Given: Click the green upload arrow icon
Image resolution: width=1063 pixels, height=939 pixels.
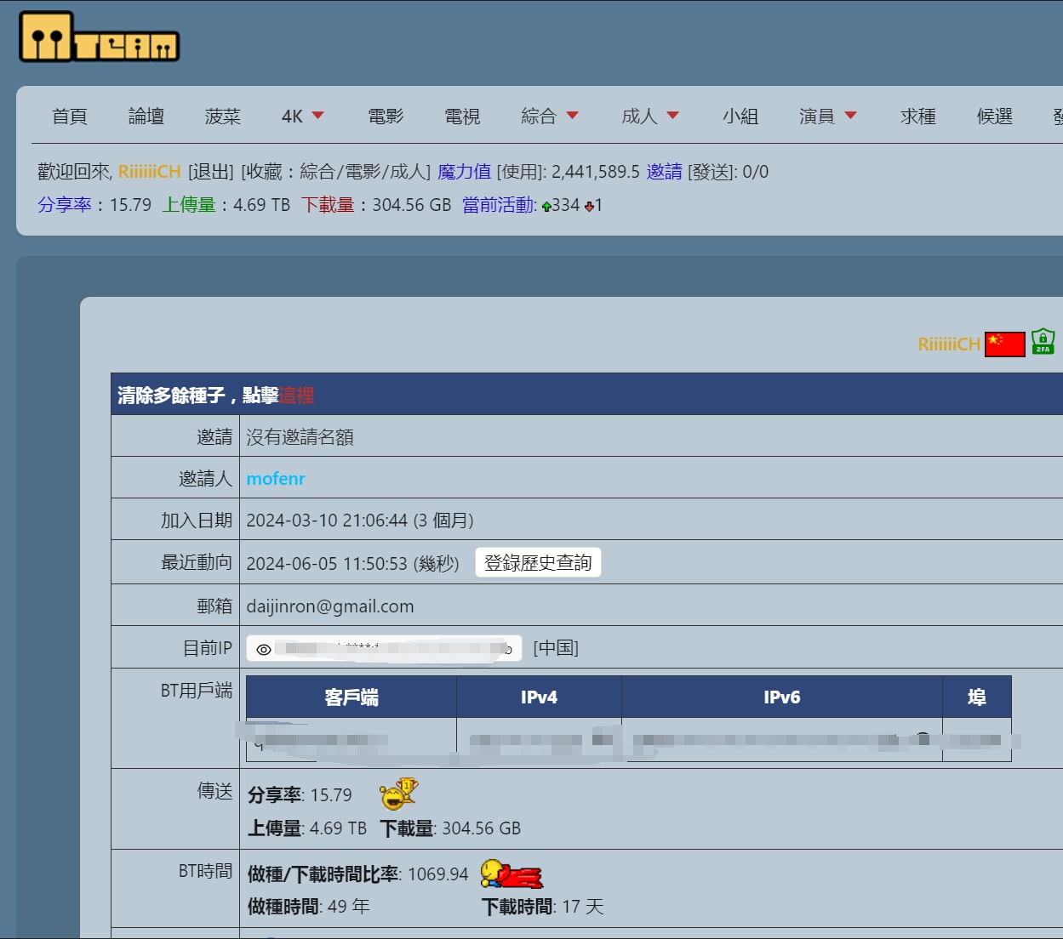Looking at the screenshot, I should tap(546, 207).
